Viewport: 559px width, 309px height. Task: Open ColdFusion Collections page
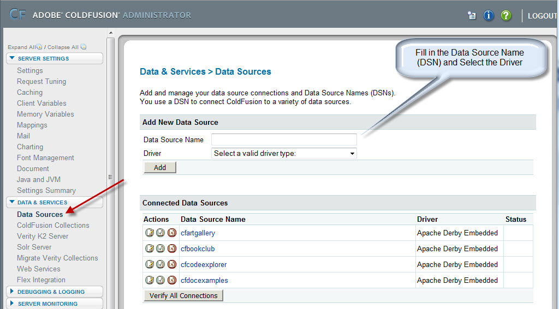(x=53, y=225)
